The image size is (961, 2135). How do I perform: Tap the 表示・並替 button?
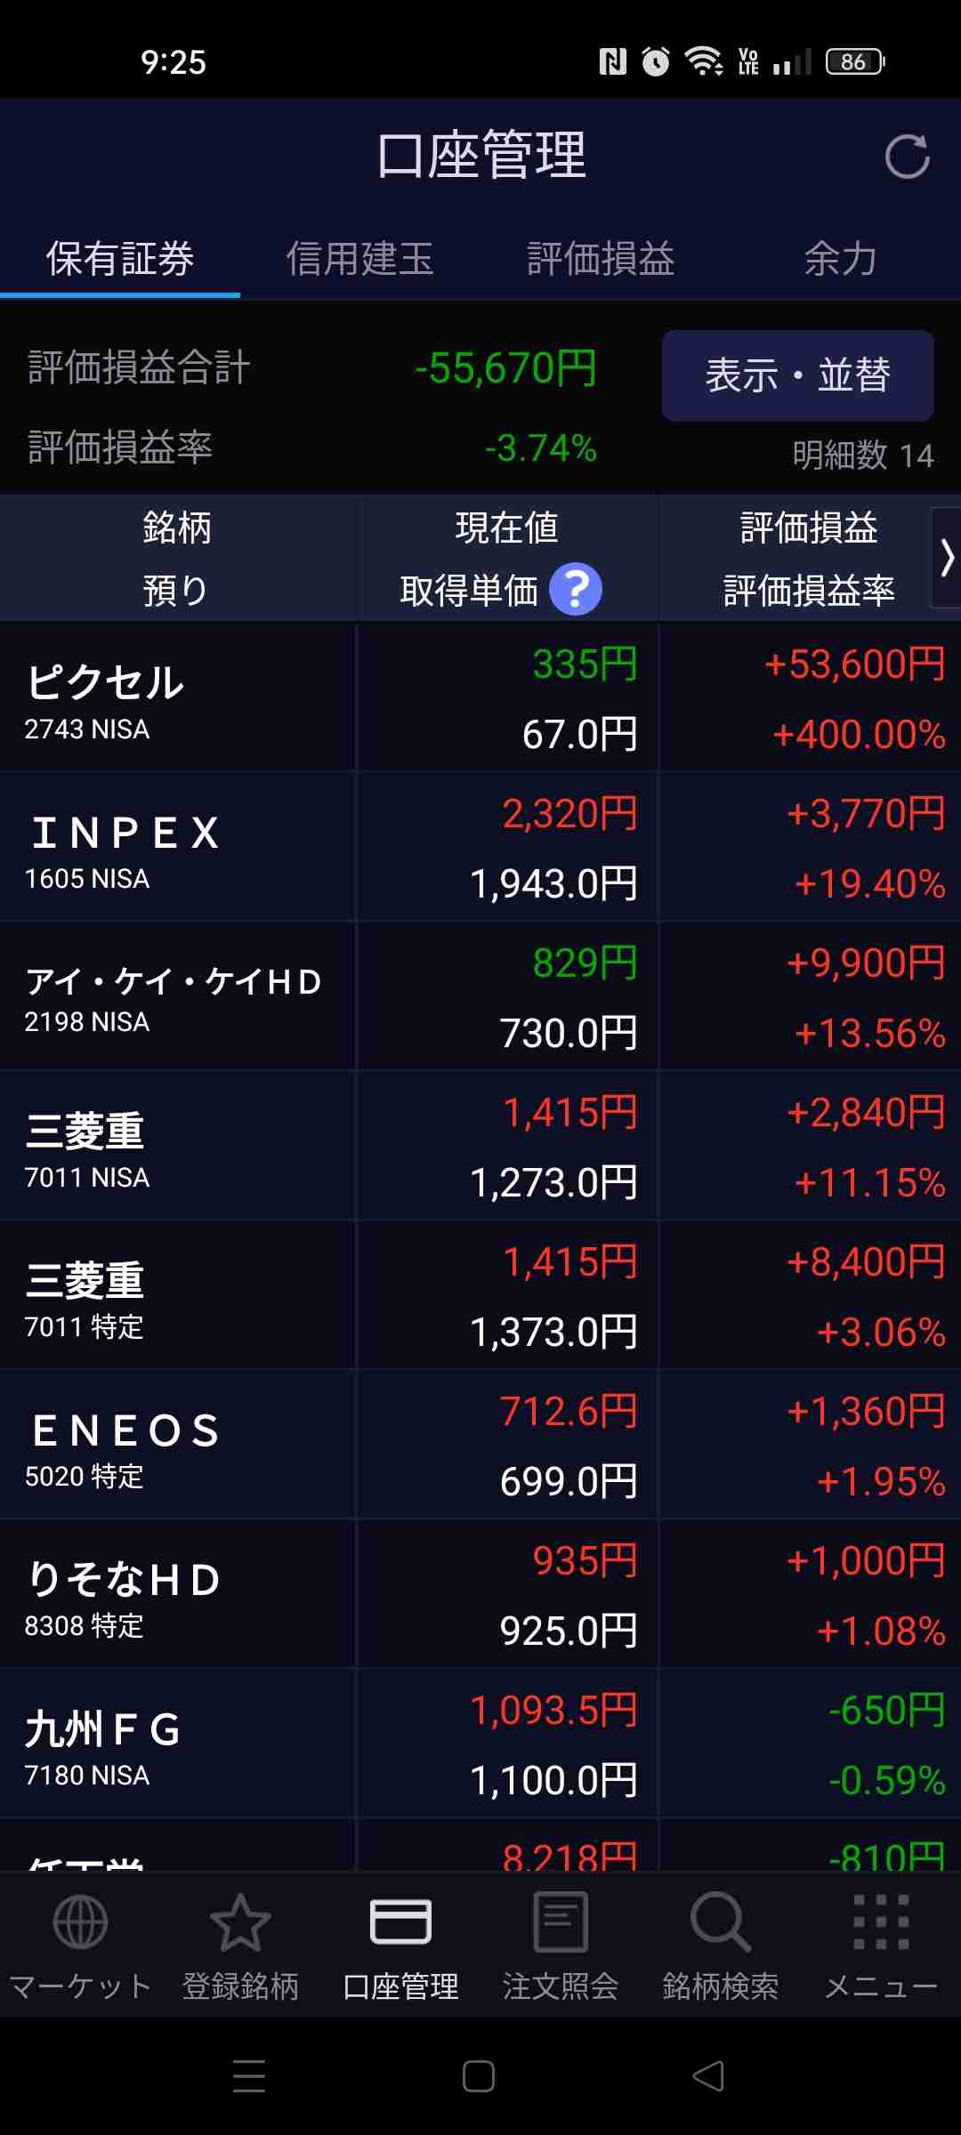[797, 375]
